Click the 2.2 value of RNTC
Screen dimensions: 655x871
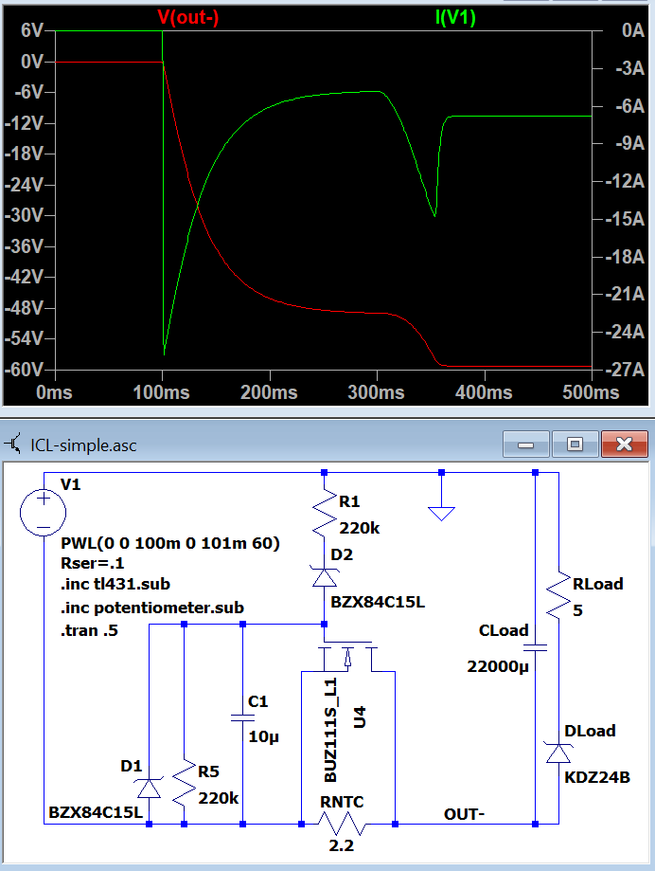pos(341,845)
